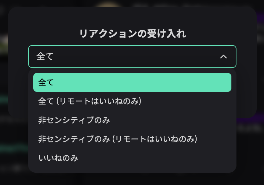This screenshot has height=185, width=264.
Task: Set reactions to likes only (いいねのみ)
Action: [x=58, y=158]
